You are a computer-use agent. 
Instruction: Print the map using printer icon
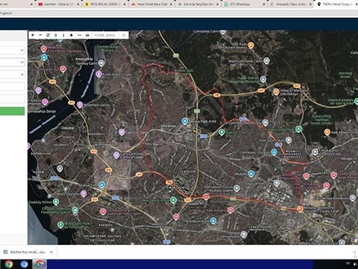click(87, 35)
